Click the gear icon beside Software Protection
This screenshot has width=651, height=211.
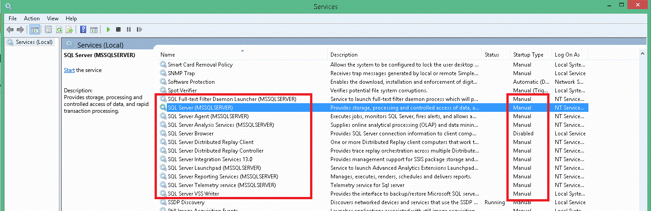point(163,82)
